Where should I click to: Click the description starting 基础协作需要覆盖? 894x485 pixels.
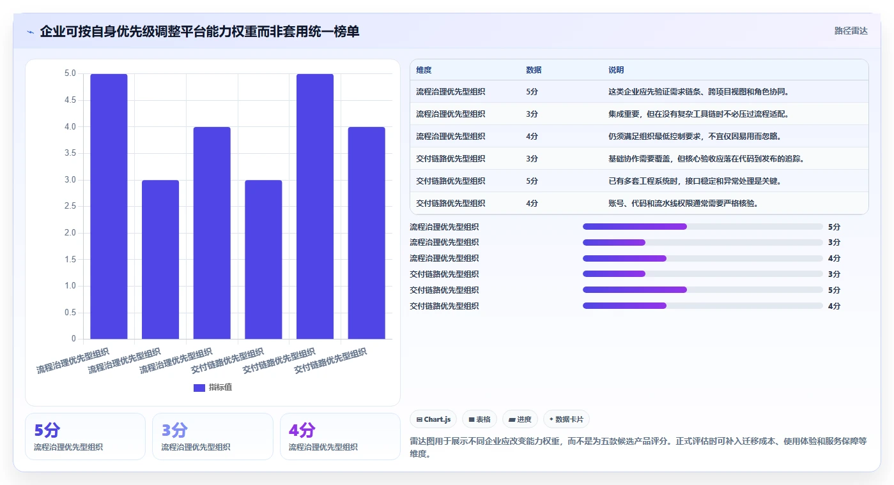coord(706,159)
